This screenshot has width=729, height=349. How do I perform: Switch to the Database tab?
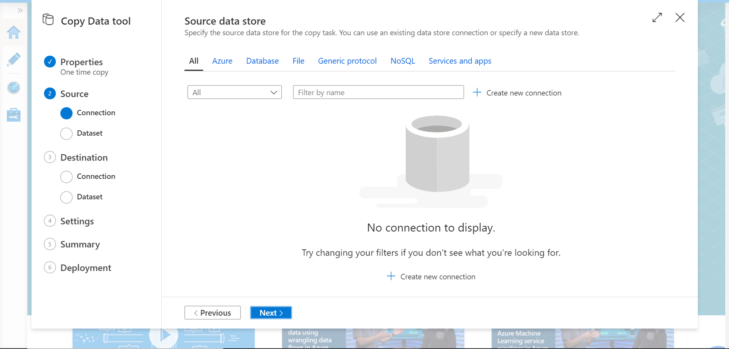tap(262, 61)
